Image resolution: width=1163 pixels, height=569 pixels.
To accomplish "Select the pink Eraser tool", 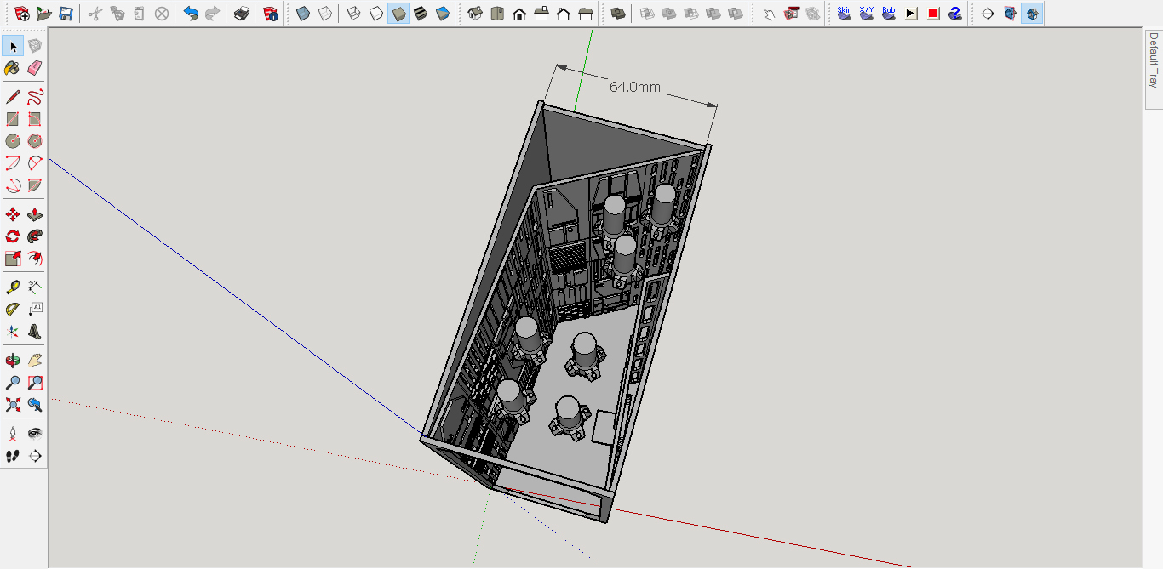I will (x=35, y=68).
